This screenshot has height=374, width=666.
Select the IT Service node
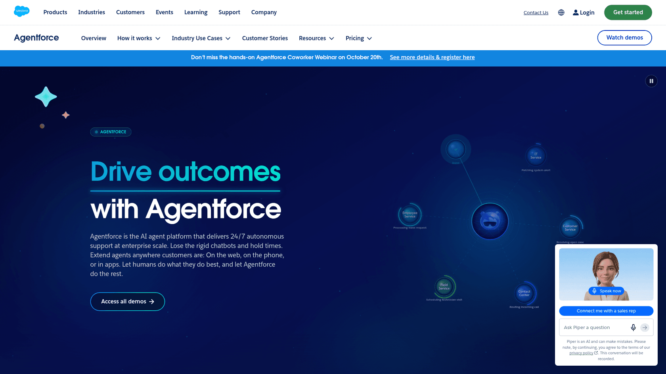click(x=536, y=156)
